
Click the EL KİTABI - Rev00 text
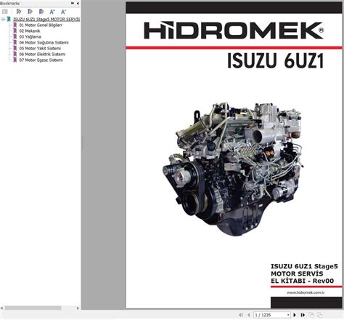(303, 281)
